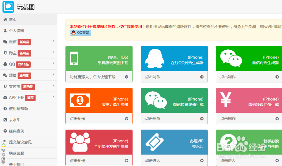
Task: Click the WeChat icon on 微信对话生成器 card
Action: click(x=231, y=58)
